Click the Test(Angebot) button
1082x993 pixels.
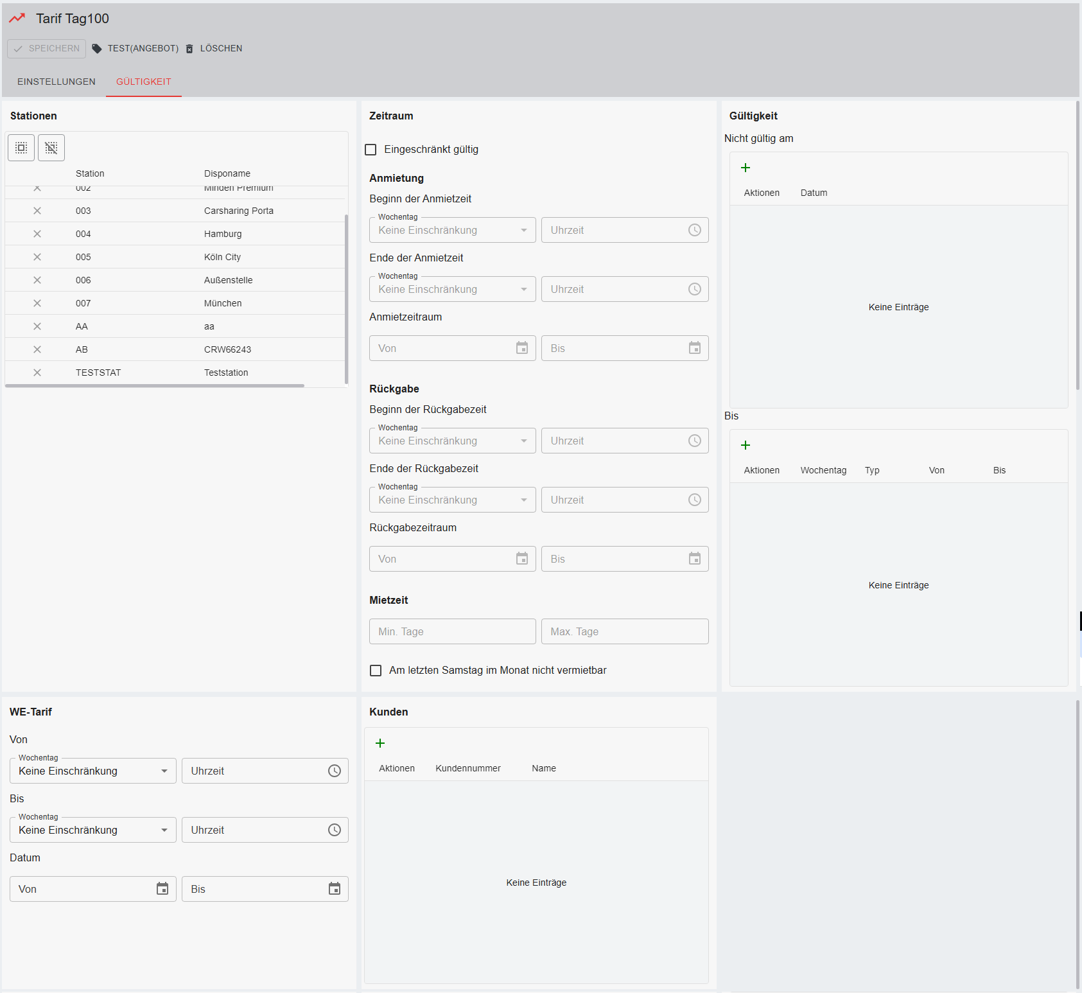click(136, 48)
